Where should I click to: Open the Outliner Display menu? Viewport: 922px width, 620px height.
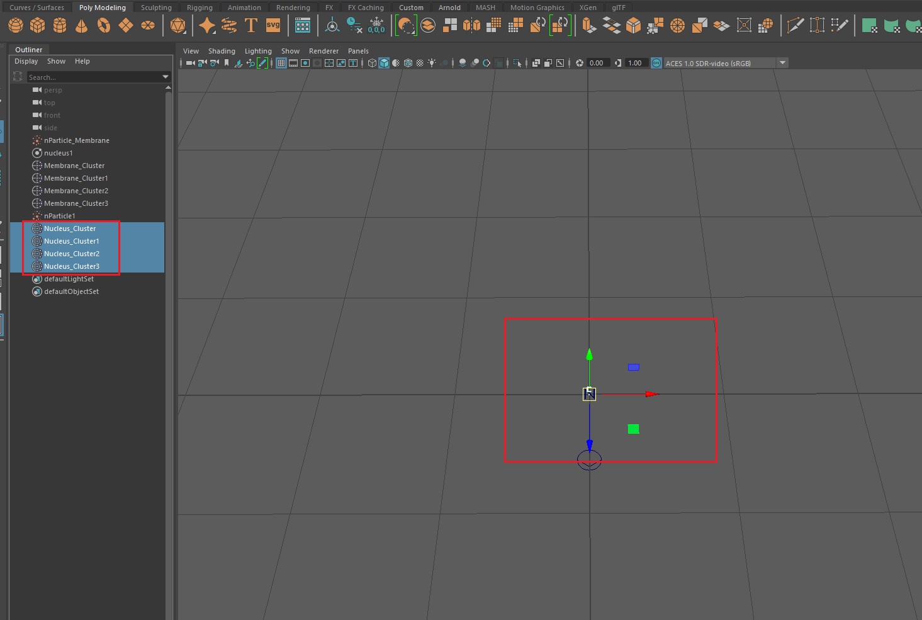(26, 61)
